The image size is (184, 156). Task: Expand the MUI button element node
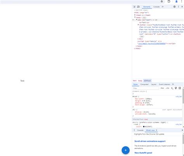coord(138,25)
